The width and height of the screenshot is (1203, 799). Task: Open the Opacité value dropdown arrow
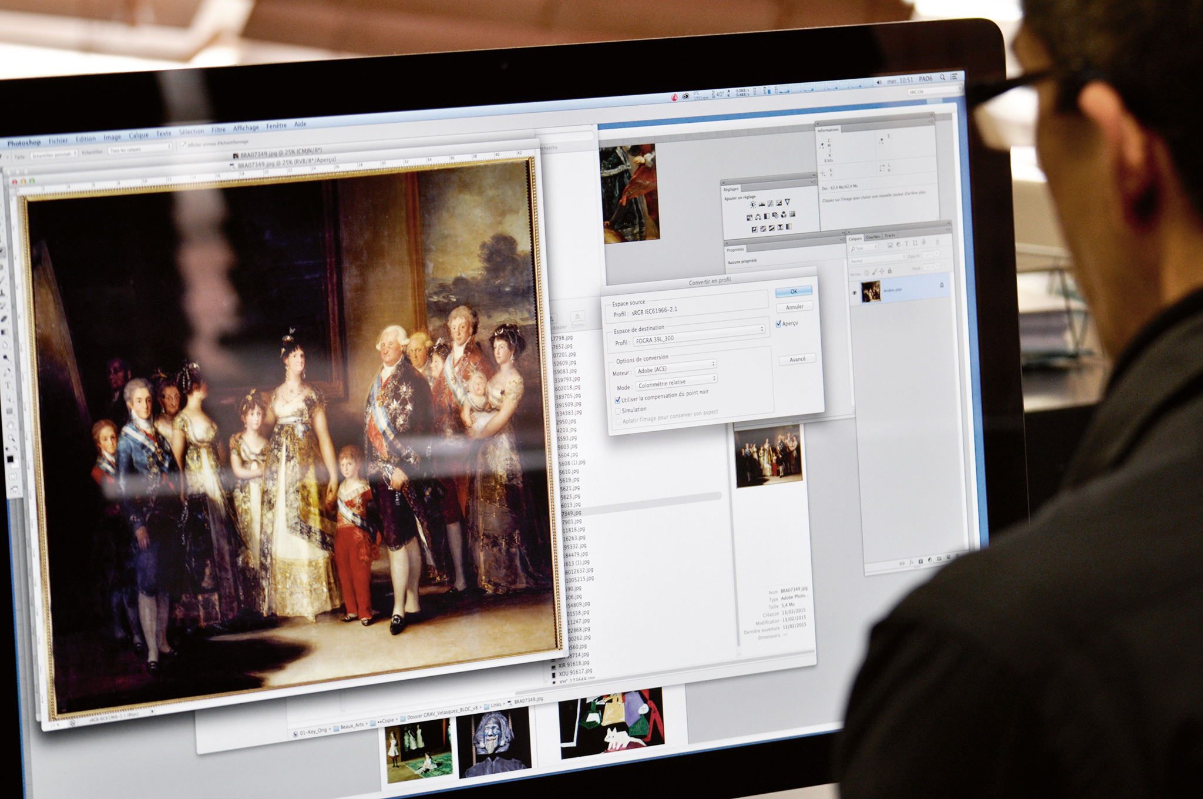[937, 253]
